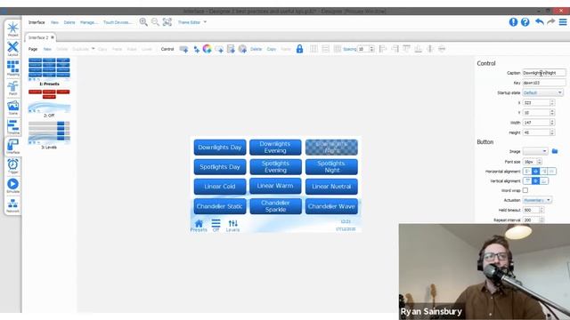Add a colour picker control icon
The image size is (570, 320).
tap(208, 49)
